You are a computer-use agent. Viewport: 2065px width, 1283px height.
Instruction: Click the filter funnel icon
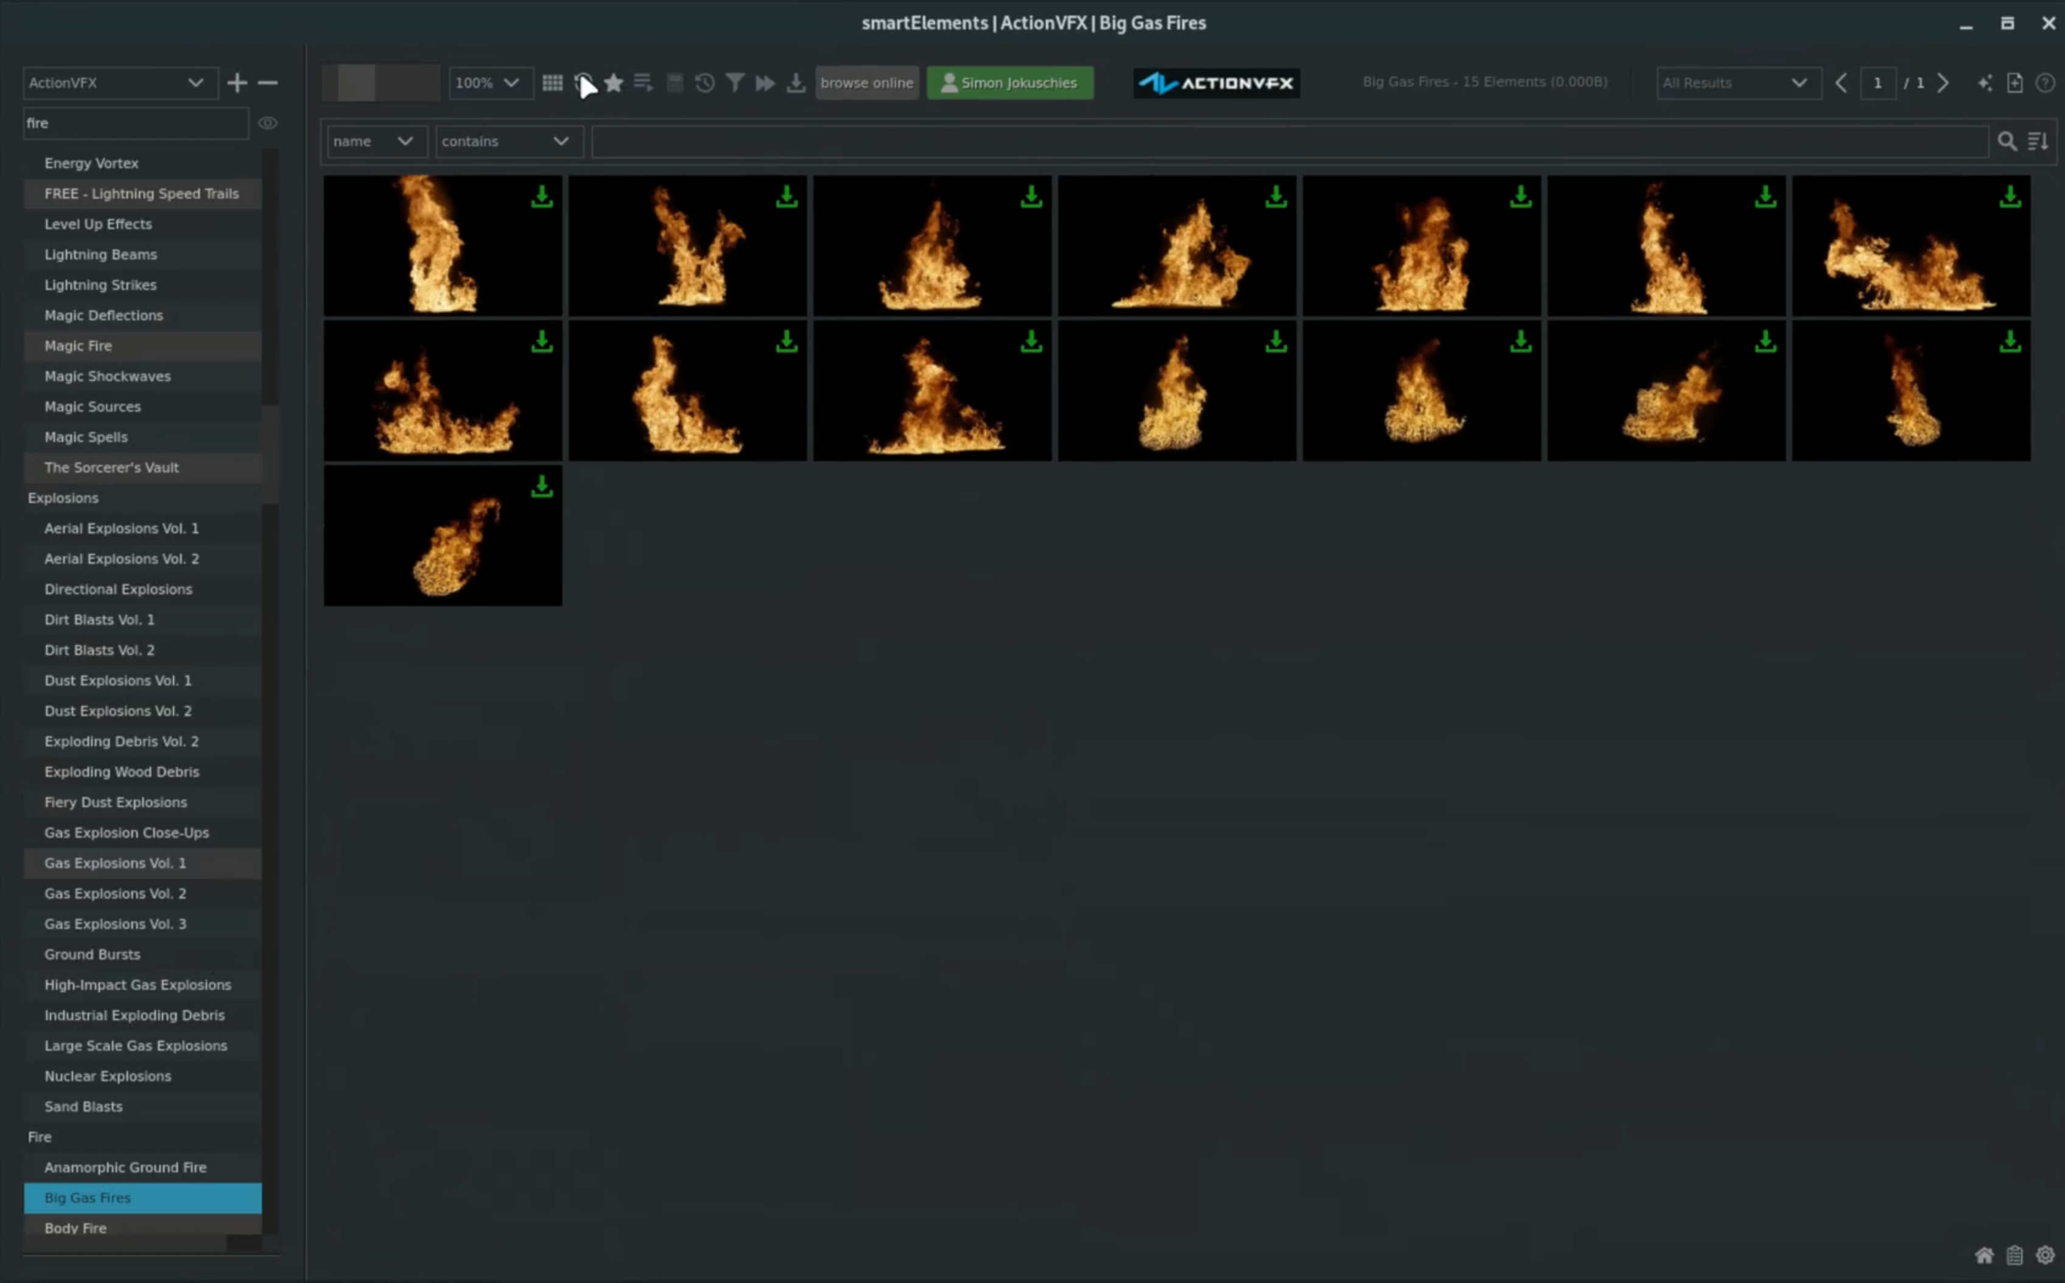click(735, 83)
